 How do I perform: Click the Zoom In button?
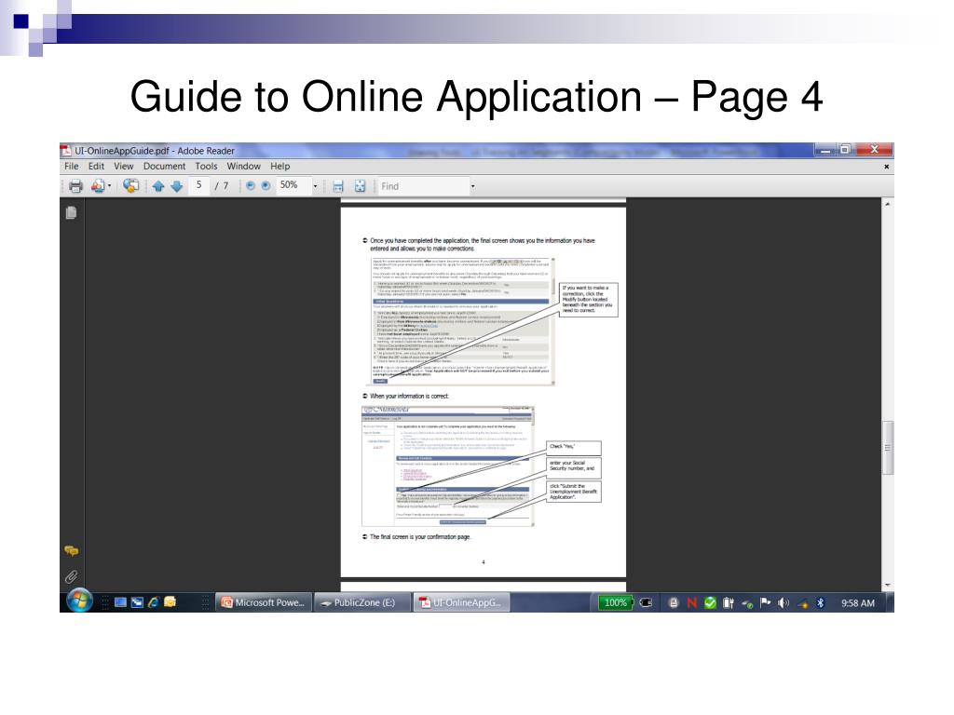click(x=266, y=186)
